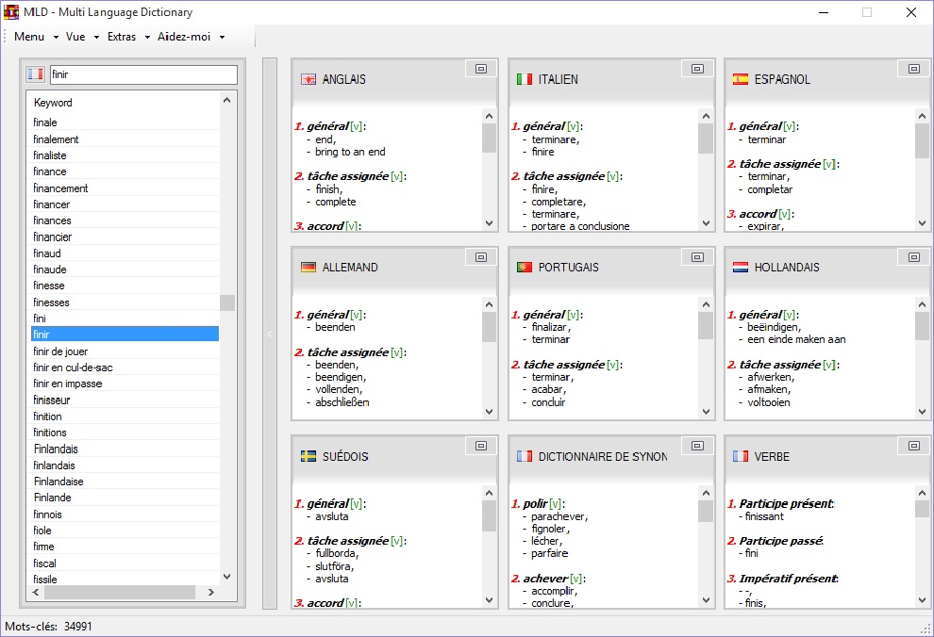Open the Menu dropdown

pyautogui.click(x=36, y=37)
